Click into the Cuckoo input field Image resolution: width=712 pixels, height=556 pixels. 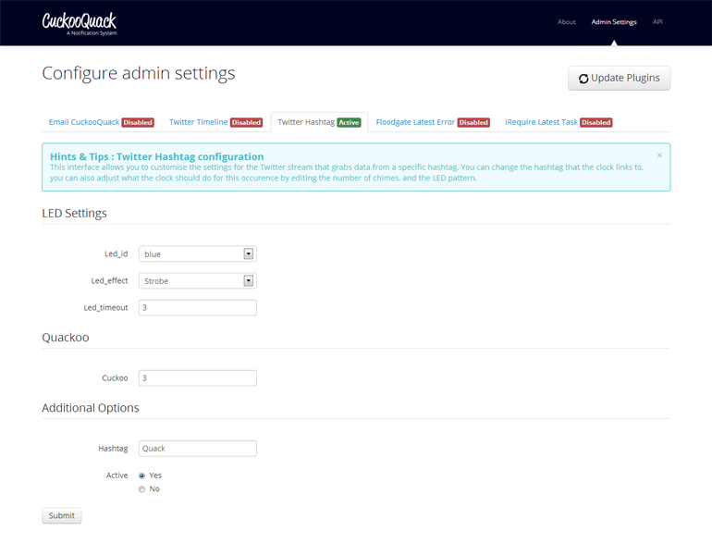[x=197, y=377]
